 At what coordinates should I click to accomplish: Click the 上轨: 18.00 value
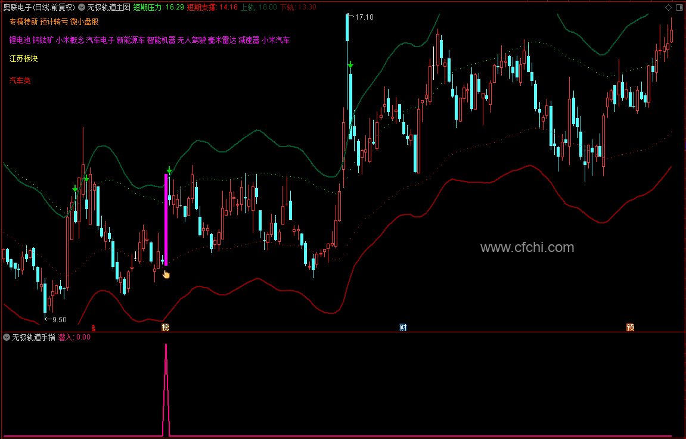coord(259,7)
